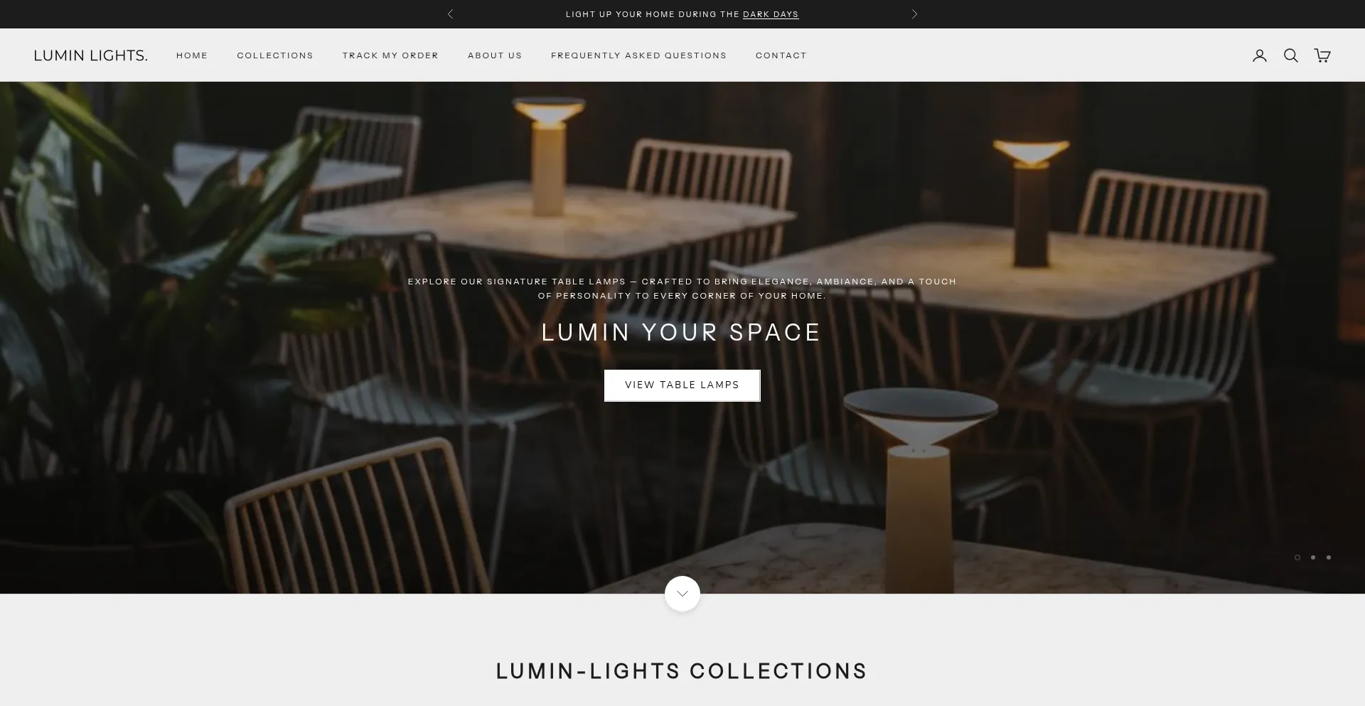
Task: Open the shopping cart icon
Action: click(x=1322, y=55)
